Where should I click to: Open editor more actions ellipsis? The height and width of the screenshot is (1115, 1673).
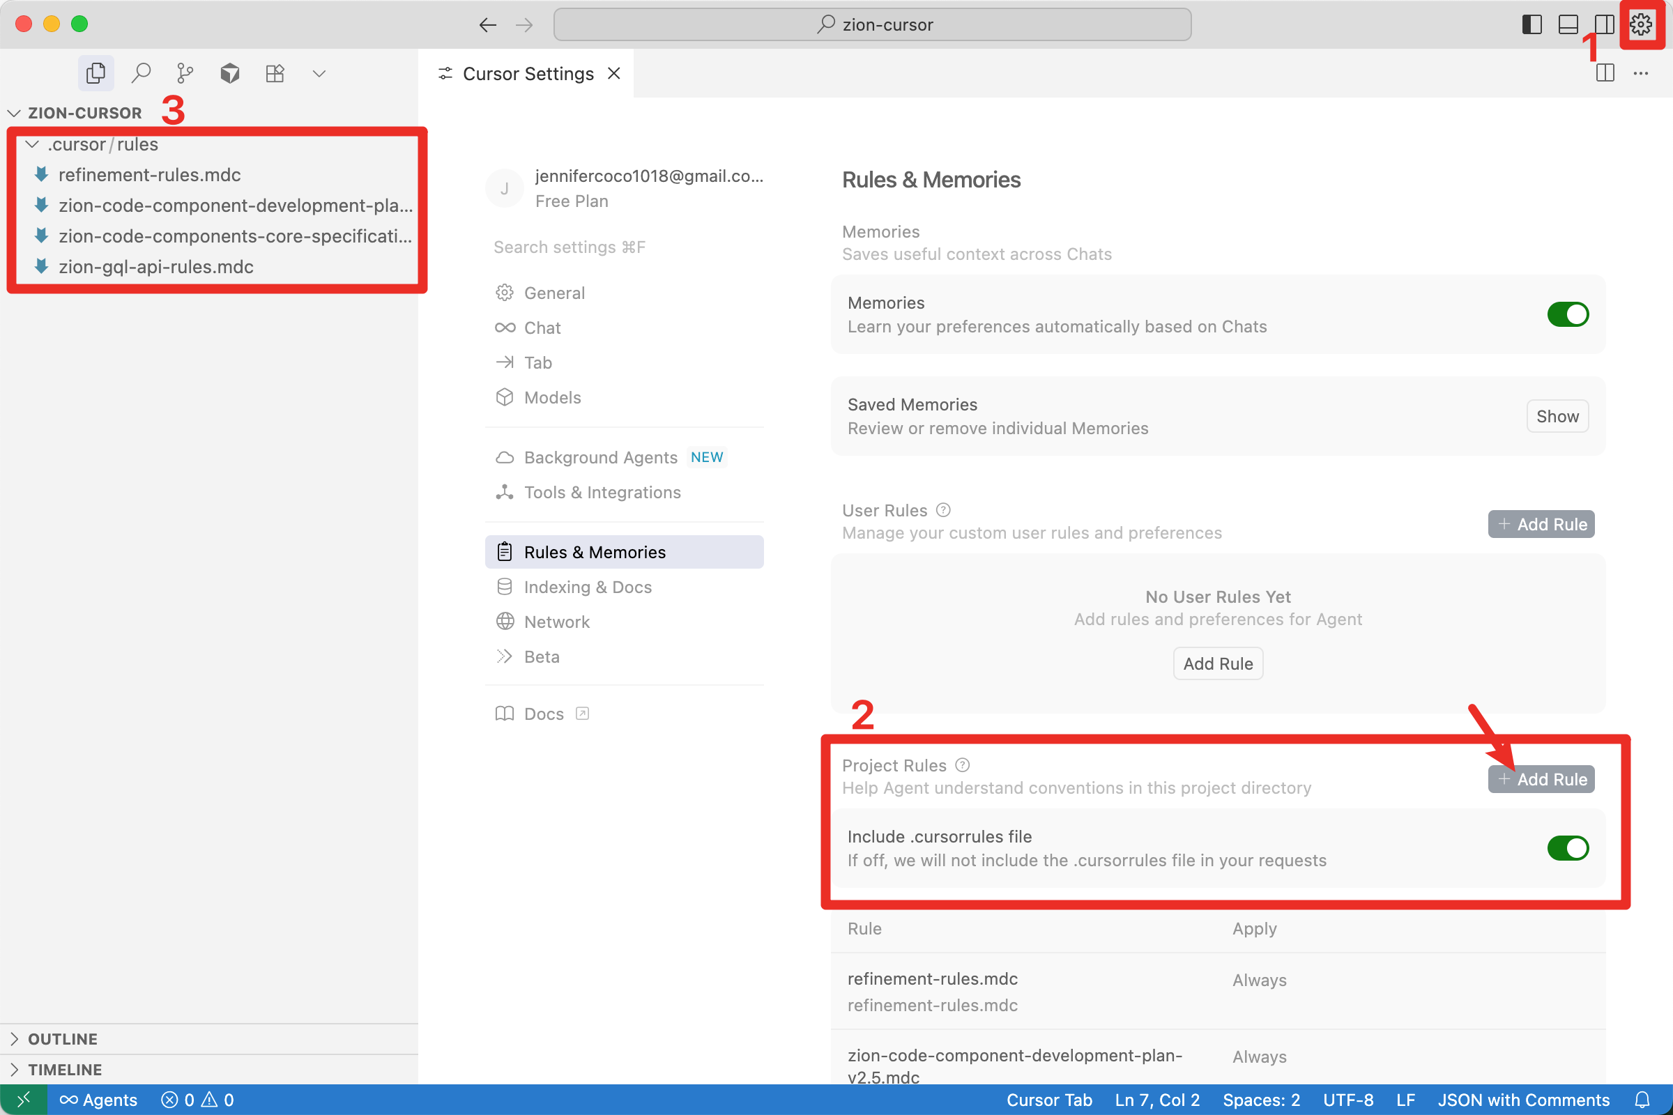tap(1641, 73)
